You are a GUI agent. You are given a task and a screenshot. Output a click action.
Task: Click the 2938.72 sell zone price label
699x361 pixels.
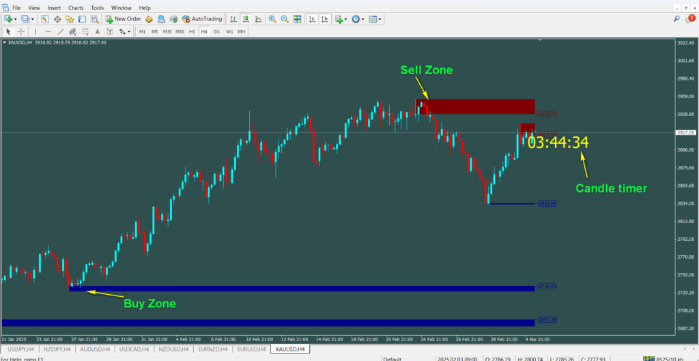tap(547, 115)
